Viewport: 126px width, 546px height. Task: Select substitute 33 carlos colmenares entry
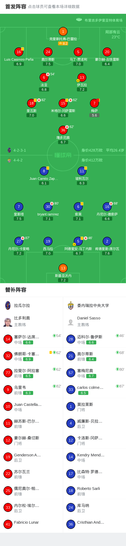coord(94,390)
